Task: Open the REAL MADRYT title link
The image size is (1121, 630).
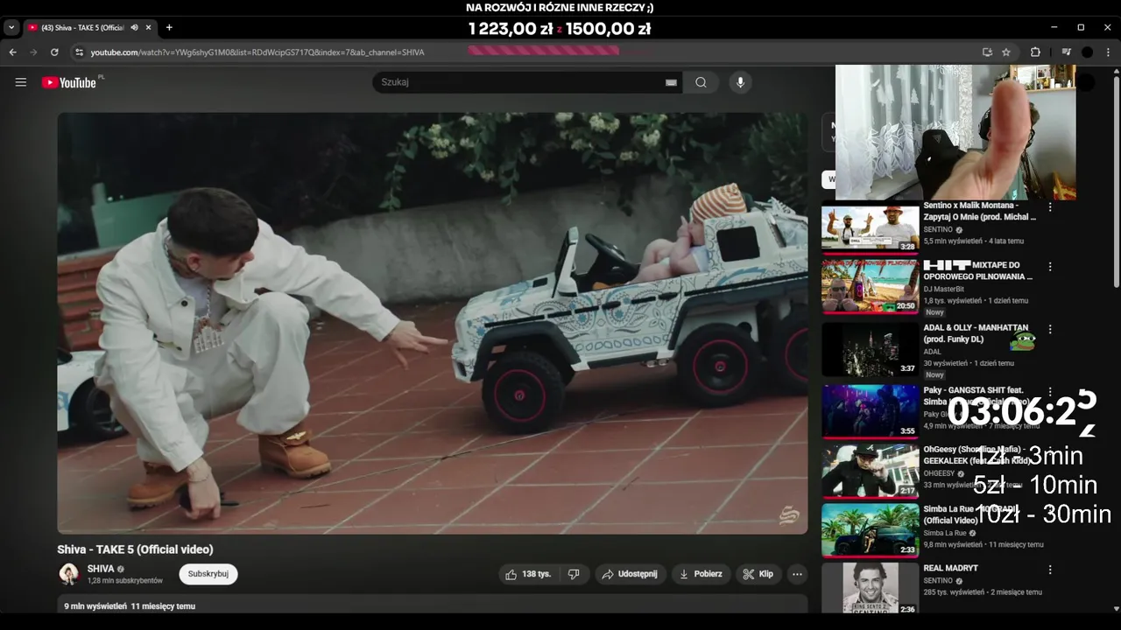Action: coord(950,568)
